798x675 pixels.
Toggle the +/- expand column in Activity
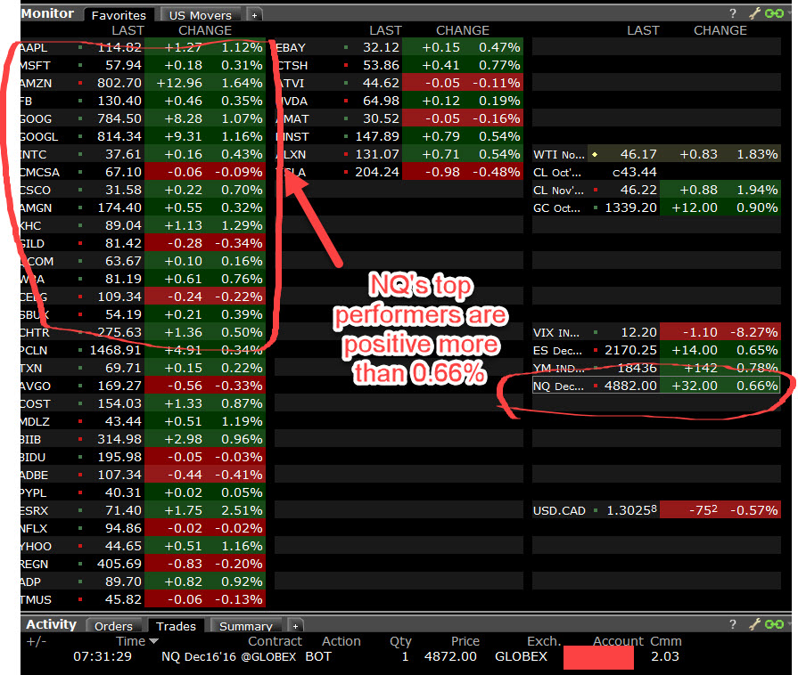pyautogui.click(x=37, y=641)
